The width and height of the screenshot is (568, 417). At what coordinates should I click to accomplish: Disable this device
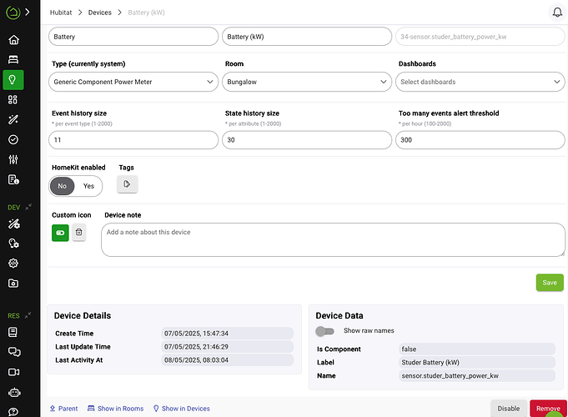(x=508, y=409)
